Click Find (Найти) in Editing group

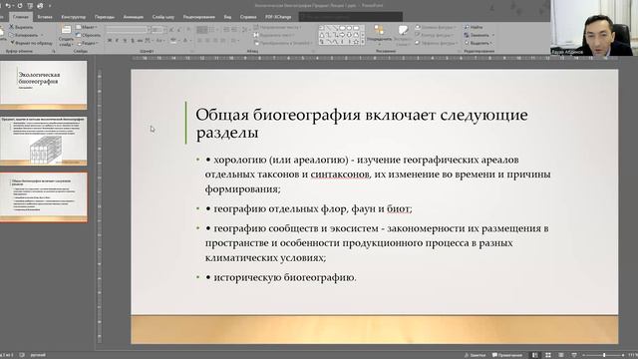point(474,27)
